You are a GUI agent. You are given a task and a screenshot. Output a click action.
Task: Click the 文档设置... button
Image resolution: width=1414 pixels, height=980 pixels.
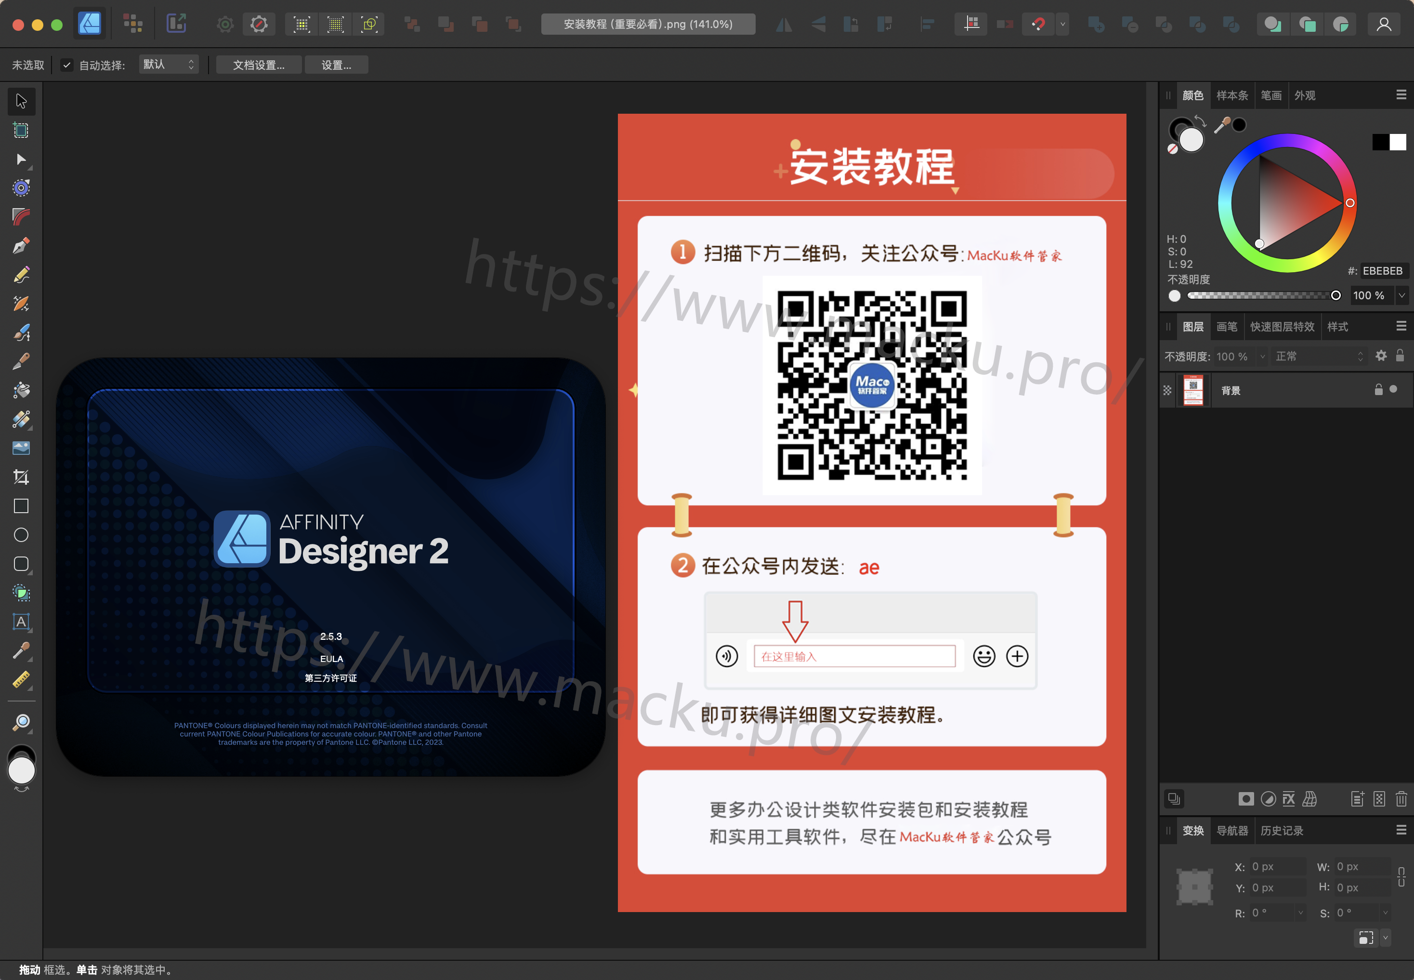[x=258, y=65]
